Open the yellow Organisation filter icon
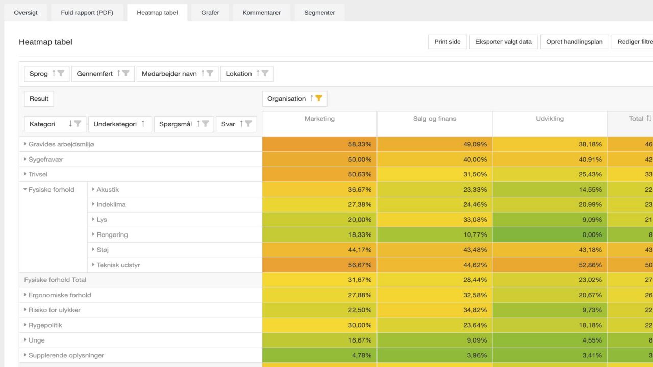The image size is (653, 367). tap(319, 99)
